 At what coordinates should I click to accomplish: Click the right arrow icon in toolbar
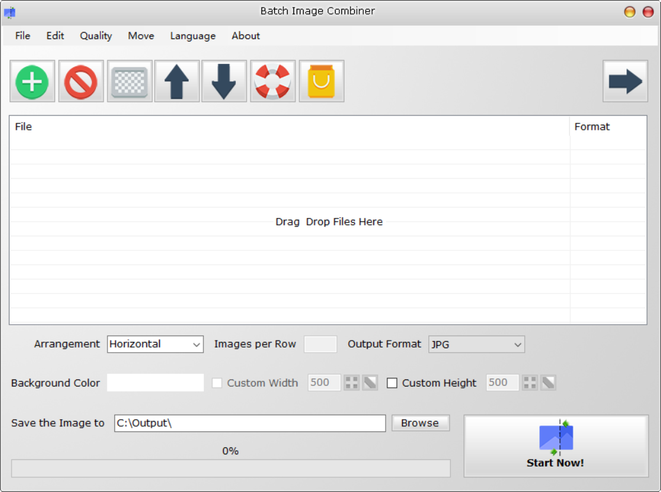point(625,82)
